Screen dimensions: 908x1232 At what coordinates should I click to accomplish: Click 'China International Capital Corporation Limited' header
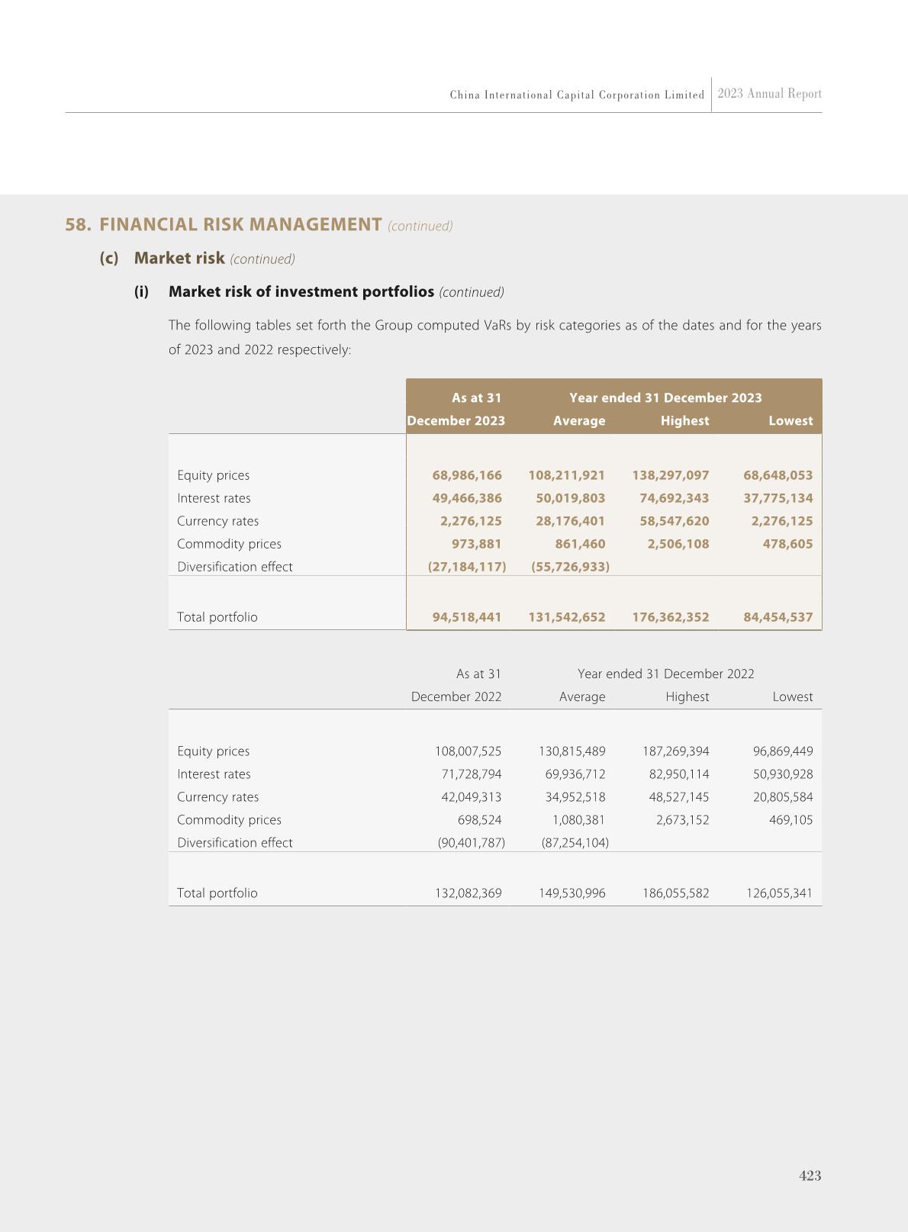[577, 95]
